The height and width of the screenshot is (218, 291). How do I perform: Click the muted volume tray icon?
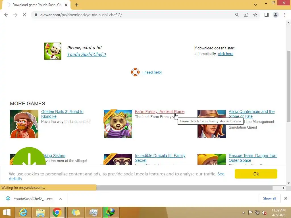(x=264, y=213)
